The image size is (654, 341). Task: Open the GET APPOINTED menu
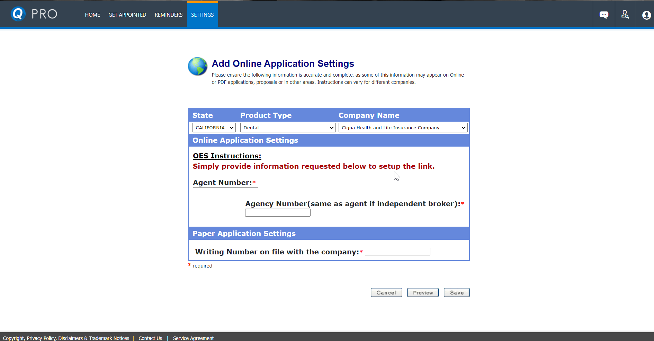127,15
